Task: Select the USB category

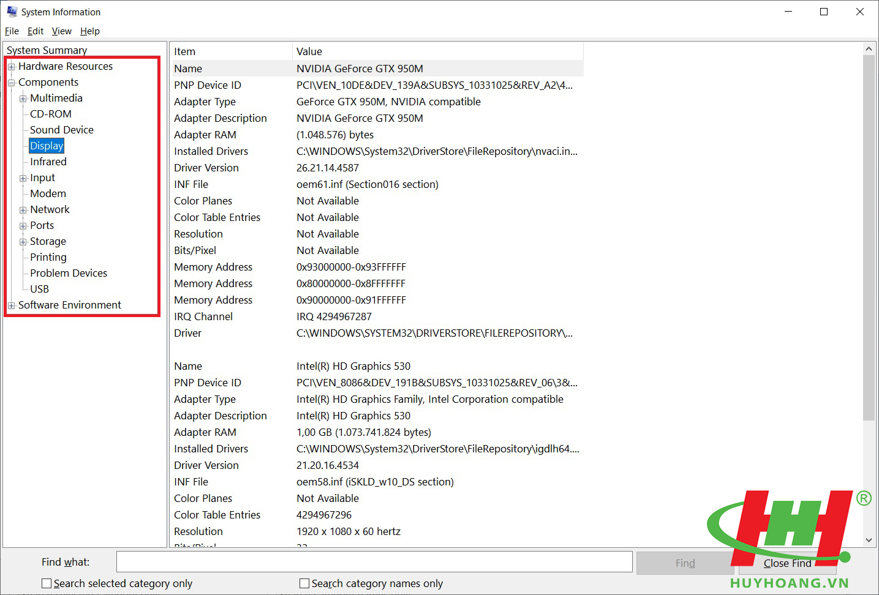Action: 39,289
